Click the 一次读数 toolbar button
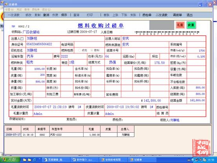 point(14,15)
